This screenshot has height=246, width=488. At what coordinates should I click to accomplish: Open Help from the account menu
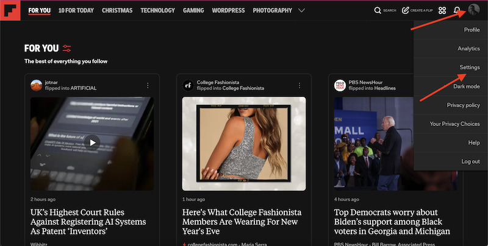click(451, 142)
